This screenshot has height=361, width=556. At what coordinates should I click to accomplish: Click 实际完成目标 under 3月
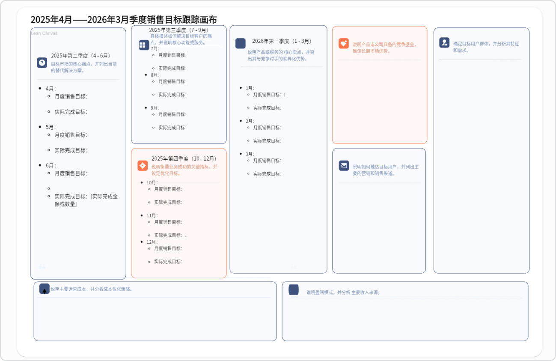[x=268, y=174]
